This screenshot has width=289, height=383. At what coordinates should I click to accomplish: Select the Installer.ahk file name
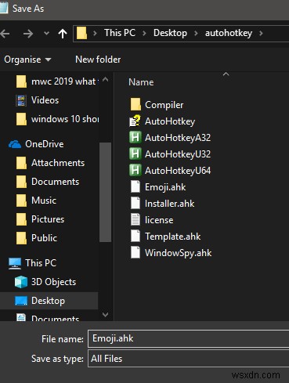(x=169, y=204)
